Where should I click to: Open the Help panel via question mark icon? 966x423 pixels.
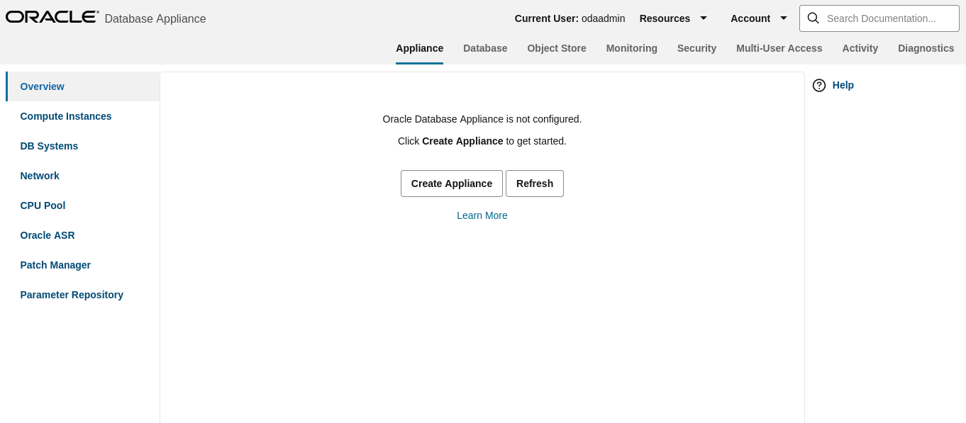click(819, 85)
